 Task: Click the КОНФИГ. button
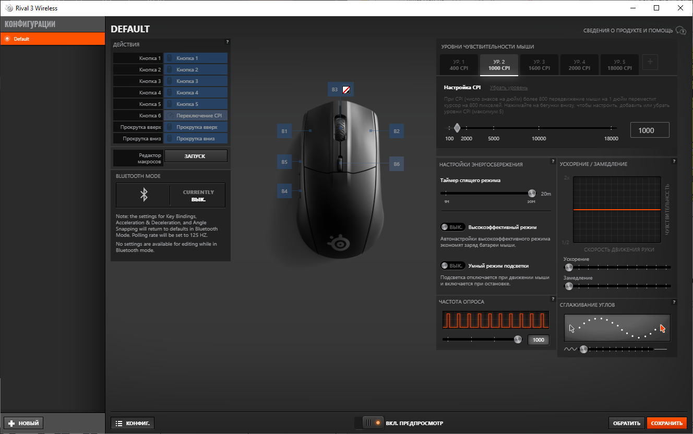(x=133, y=423)
